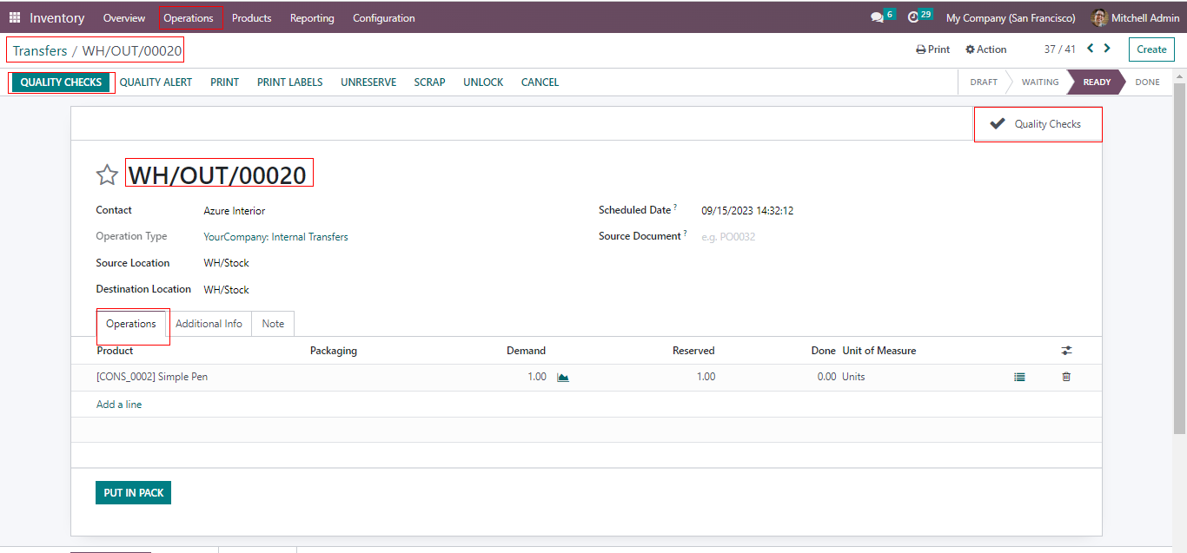Go to next record arrow
The height and width of the screenshot is (553, 1187).
click(1107, 49)
